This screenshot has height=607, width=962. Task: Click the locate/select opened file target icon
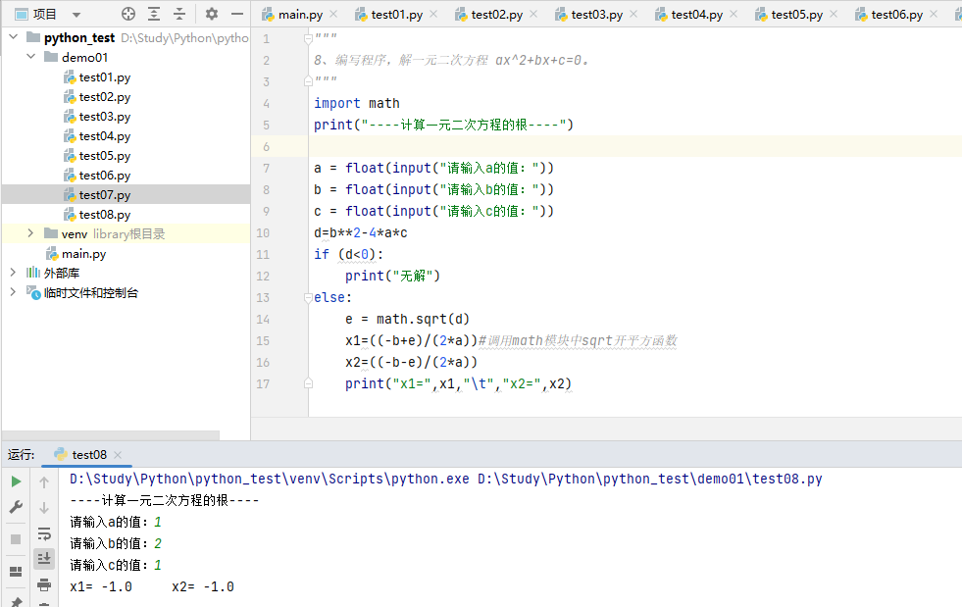pos(128,14)
